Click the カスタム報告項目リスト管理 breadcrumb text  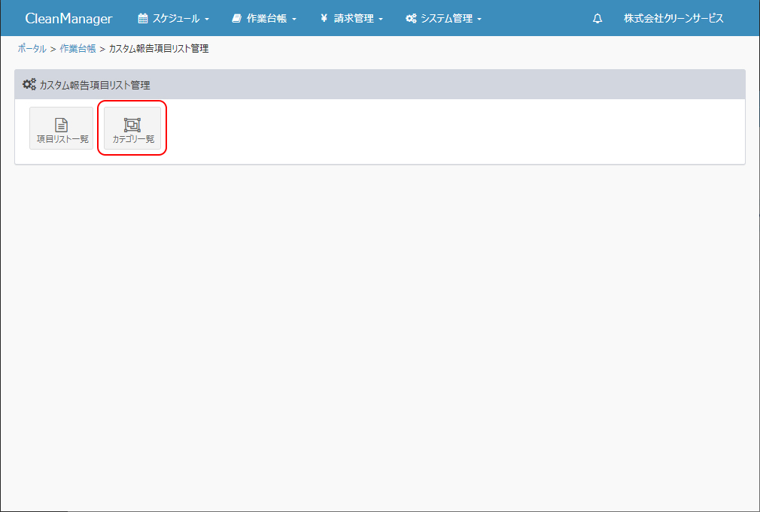159,48
